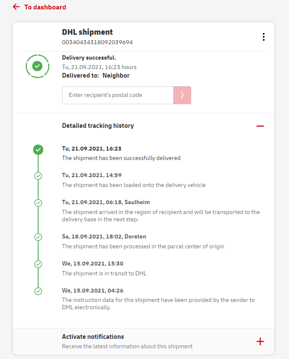The image size is (289, 359).
Task: Submit postal code with red arrow button
Action: tap(182, 95)
